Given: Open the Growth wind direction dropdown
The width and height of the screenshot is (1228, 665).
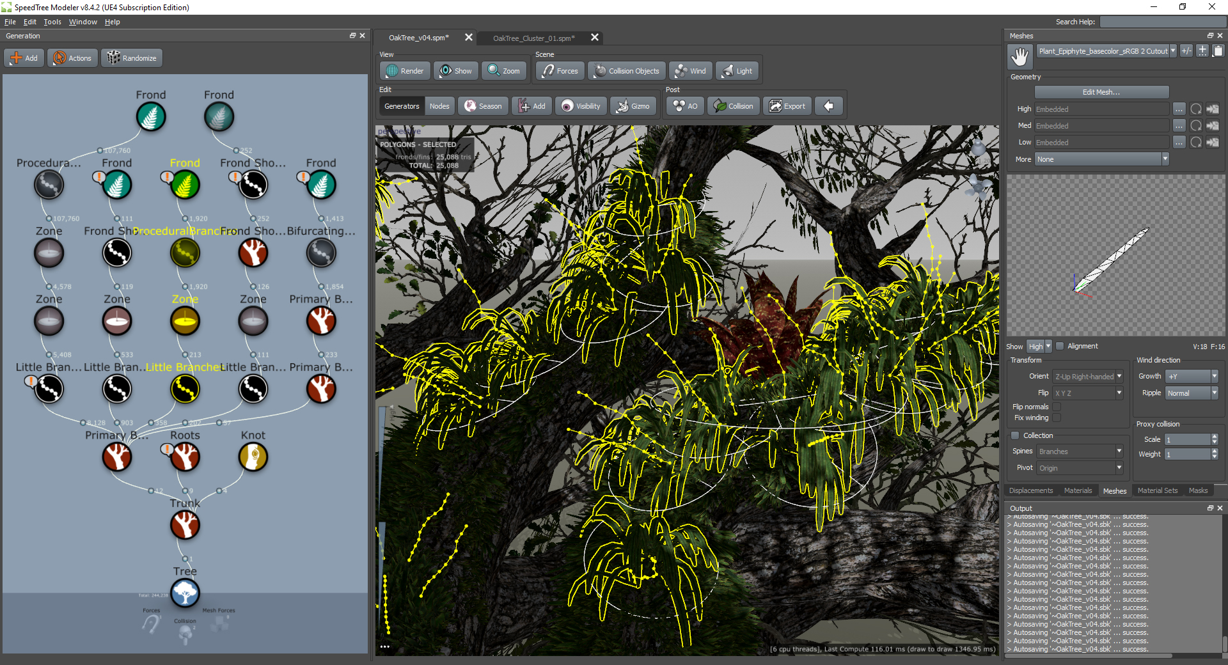Looking at the screenshot, I should (x=1192, y=377).
